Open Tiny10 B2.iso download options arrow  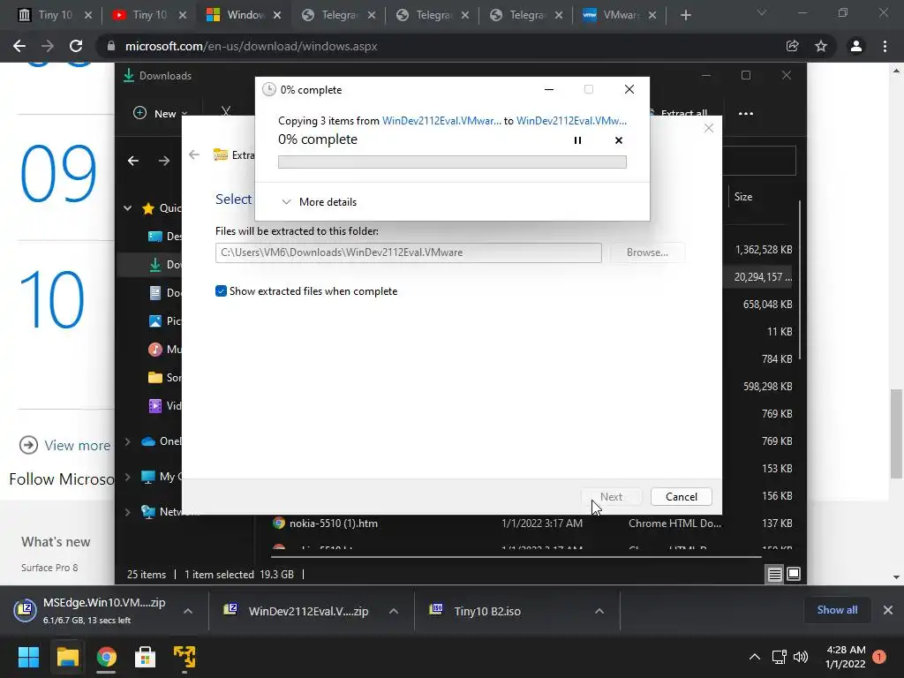click(x=599, y=611)
